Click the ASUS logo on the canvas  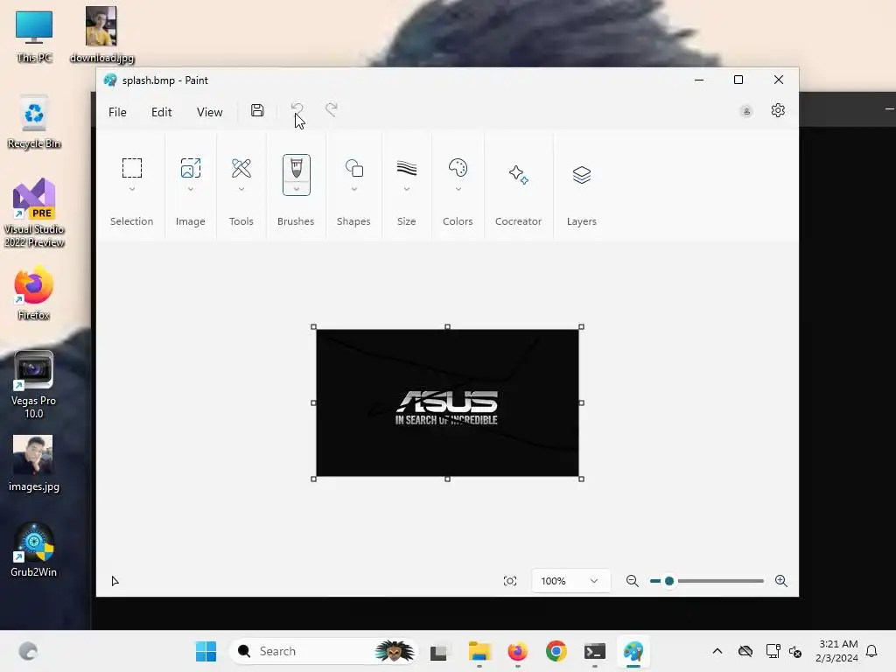click(447, 408)
